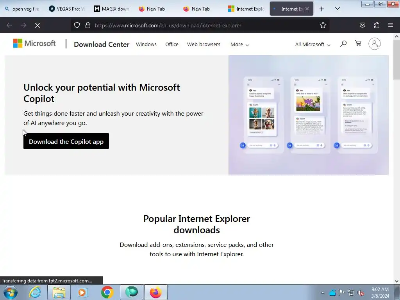Click the scrollbar down arrow

(397, 281)
